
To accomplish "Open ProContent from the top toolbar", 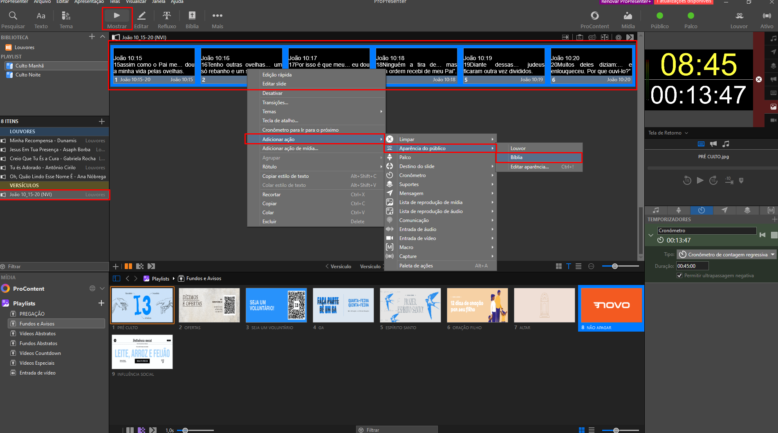I will tap(594, 20).
